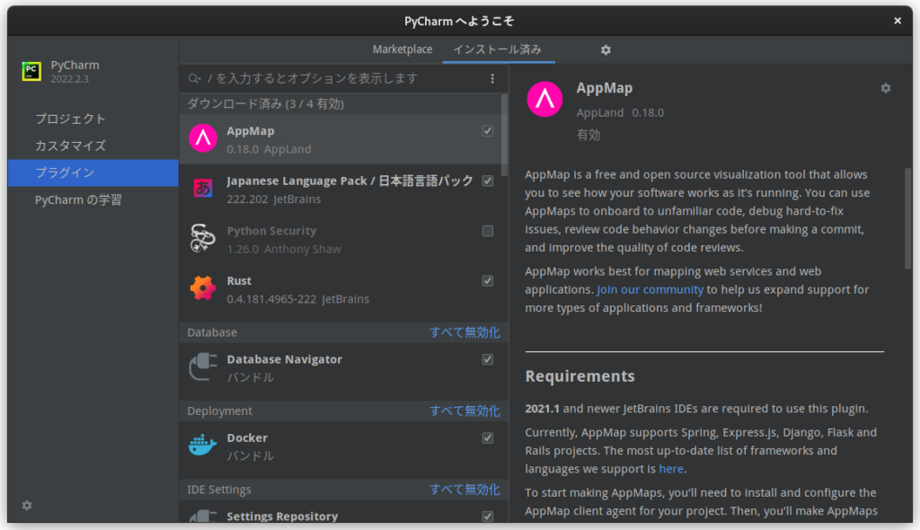Switch to Marketplace tab
Image resolution: width=920 pixels, height=530 pixels.
[x=402, y=50]
